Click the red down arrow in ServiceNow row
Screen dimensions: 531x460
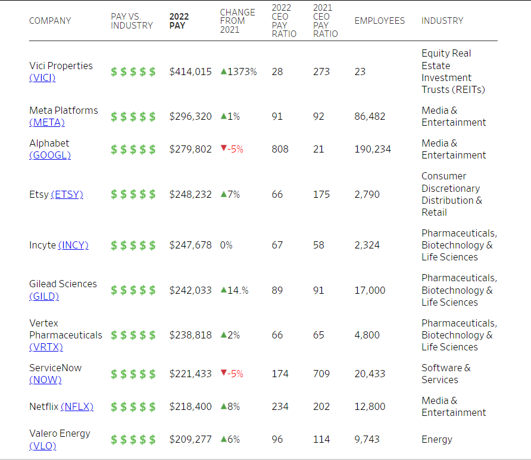point(223,373)
